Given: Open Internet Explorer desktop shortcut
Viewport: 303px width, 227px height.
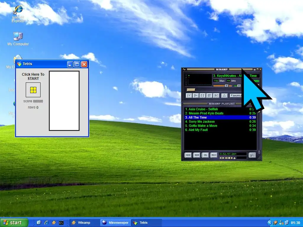Looking at the screenshot, I should click(18, 14).
